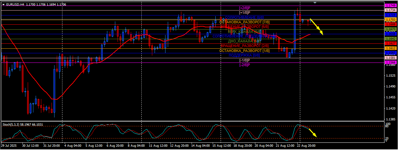Click the magenta 1.1749 price tag

pos(391,6)
